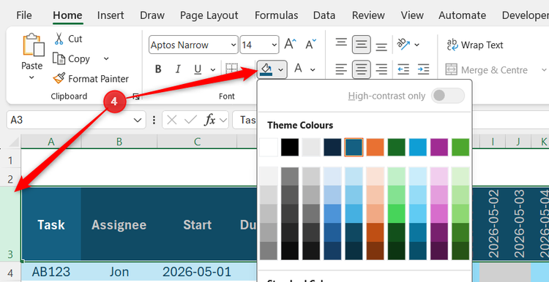Select the AB123 cell
549x282 pixels.
pyautogui.click(x=51, y=272)
